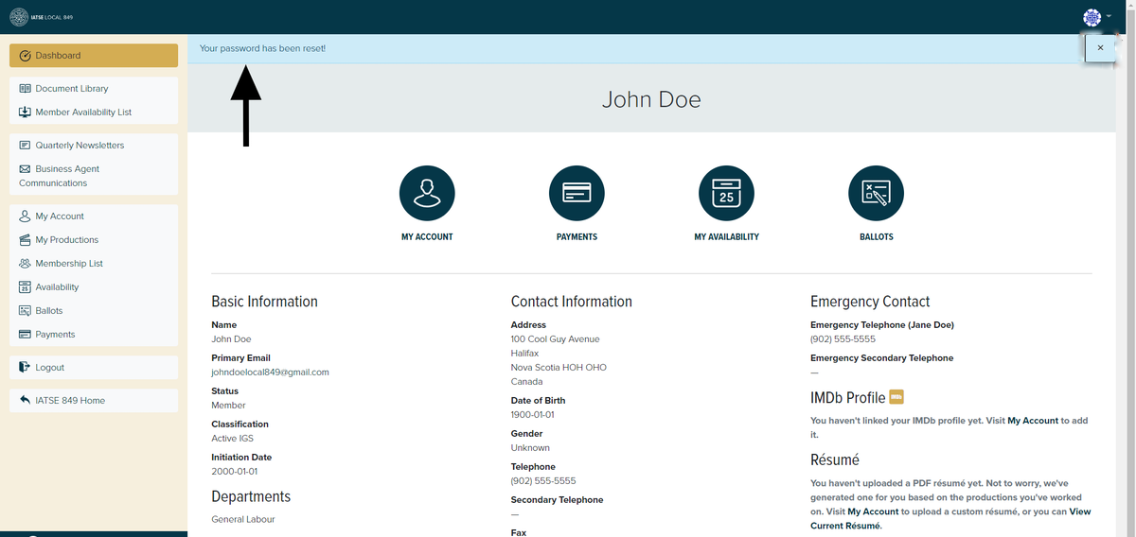
Task: Click the John Doe page heading
Action: tap(651, 99)
